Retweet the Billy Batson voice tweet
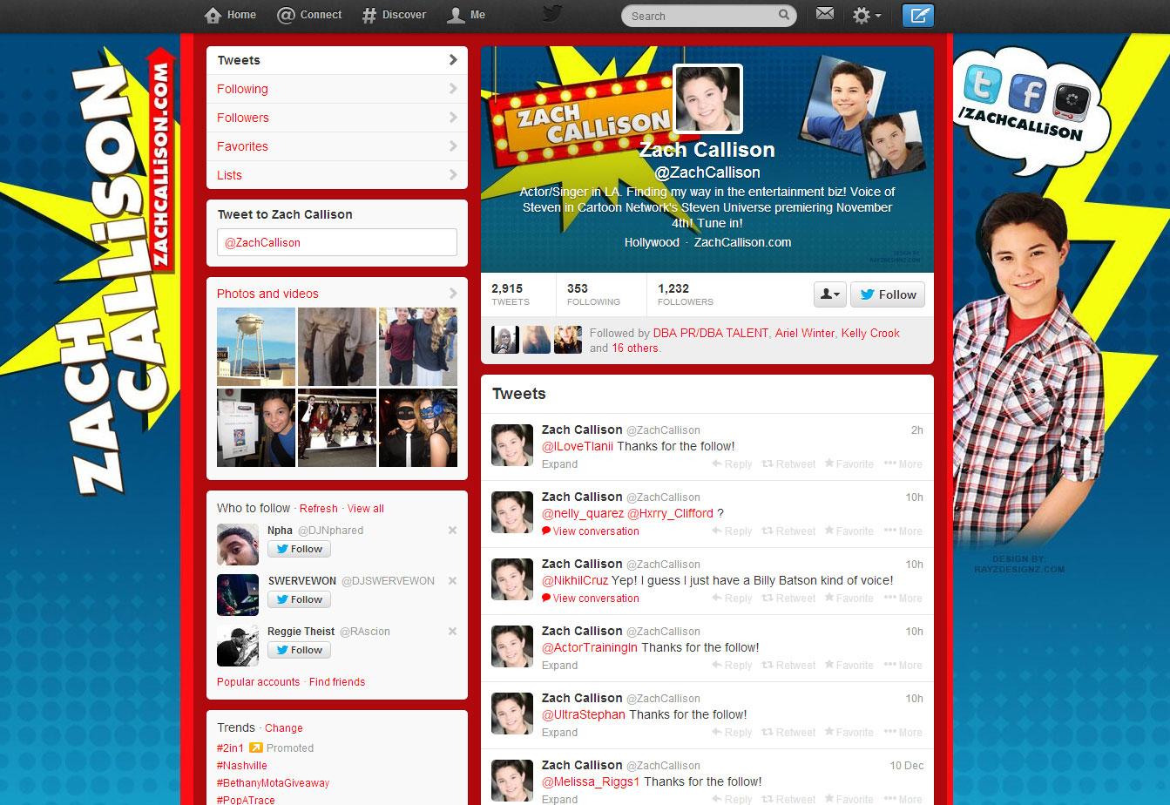Image resolution: width=1170 pixels, height=805 pixels. (x=788, y=599)
